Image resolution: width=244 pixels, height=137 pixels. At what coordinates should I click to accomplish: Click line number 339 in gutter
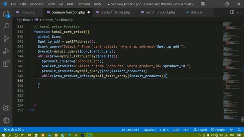tap(20, 32)
